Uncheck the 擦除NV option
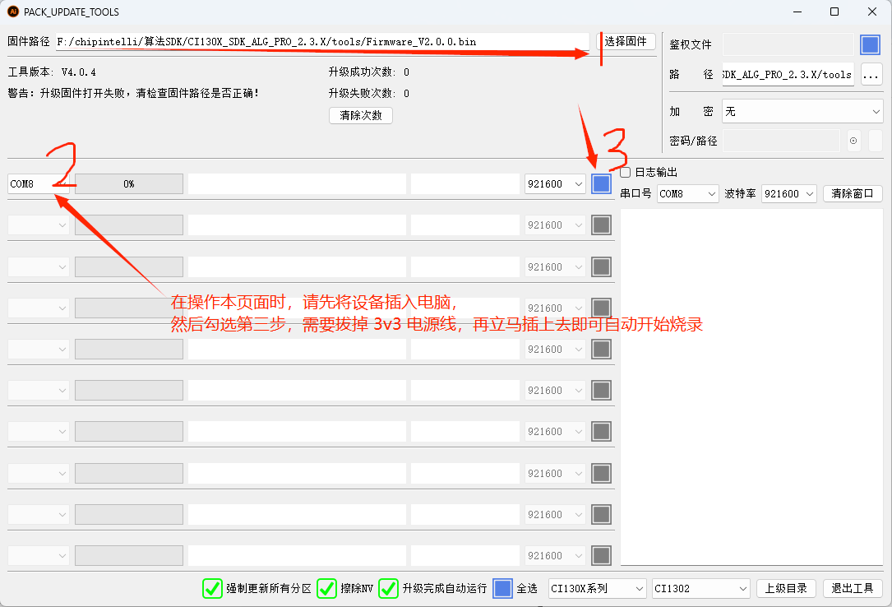This screenshot has height=607, width=892. (326, 589)
